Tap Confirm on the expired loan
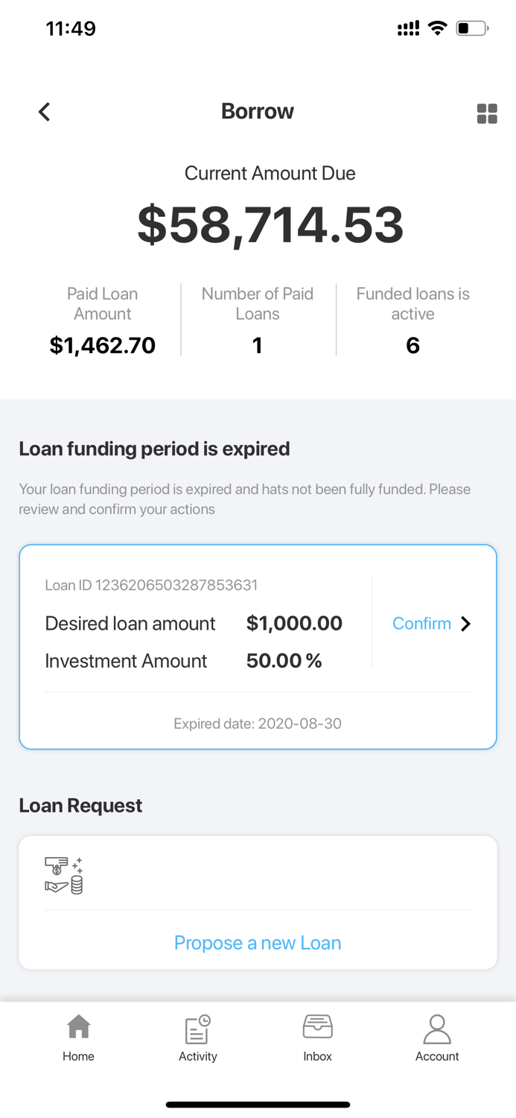 422,623
